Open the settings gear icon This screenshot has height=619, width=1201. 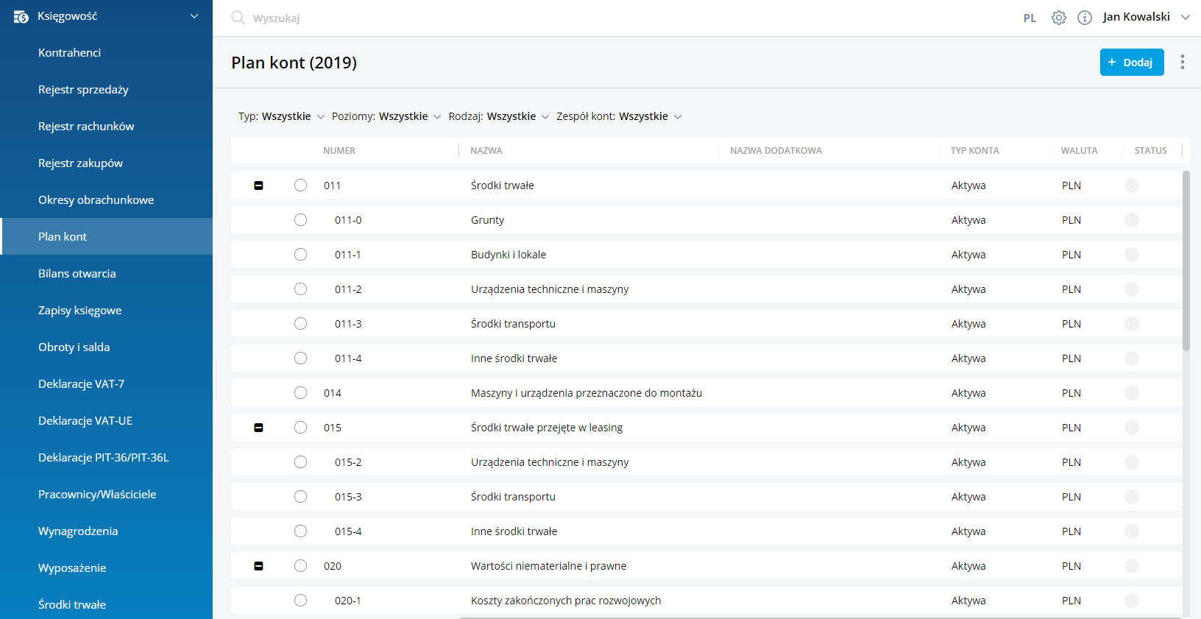pos(1058,18)
